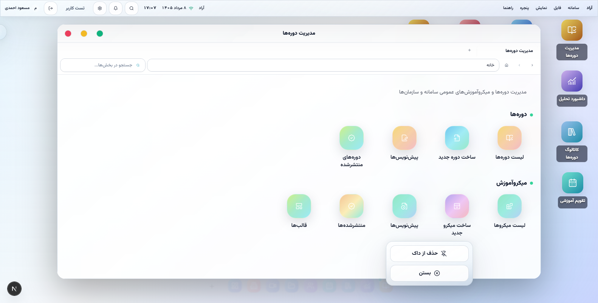The image size is (598, 303).
Task: Select حذف از داک context option
Action: (x=429, y=254)
